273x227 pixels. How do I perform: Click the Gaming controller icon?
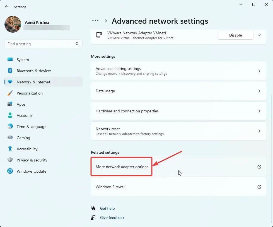point(10,137)
